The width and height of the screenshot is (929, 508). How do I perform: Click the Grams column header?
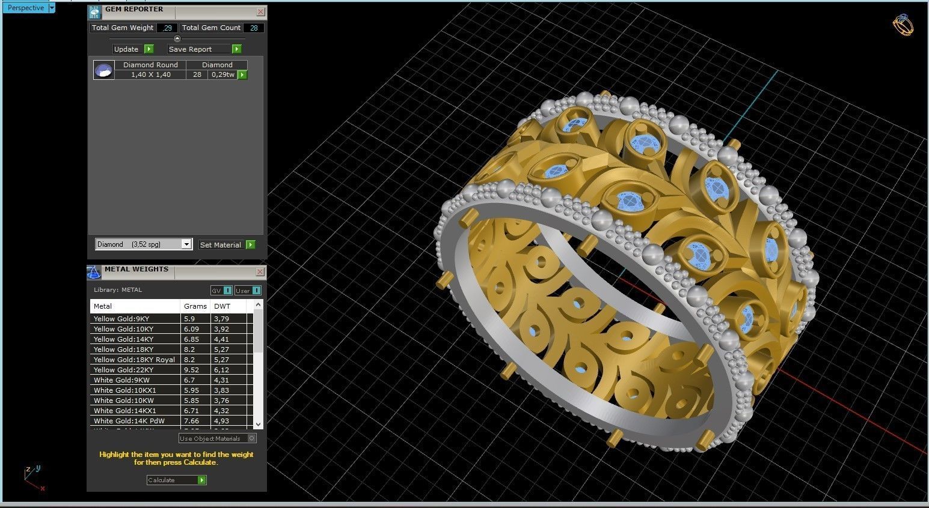[195, 306]
